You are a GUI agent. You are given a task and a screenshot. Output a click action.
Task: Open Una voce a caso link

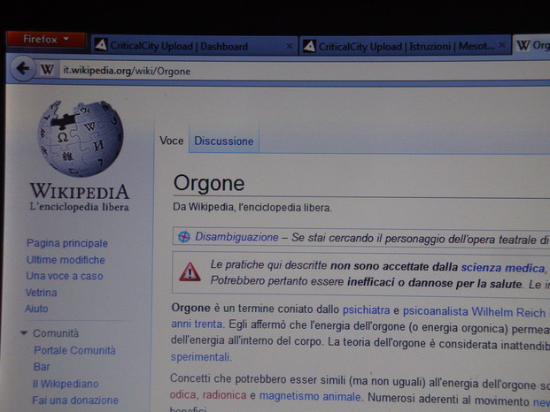click(65, 276)
